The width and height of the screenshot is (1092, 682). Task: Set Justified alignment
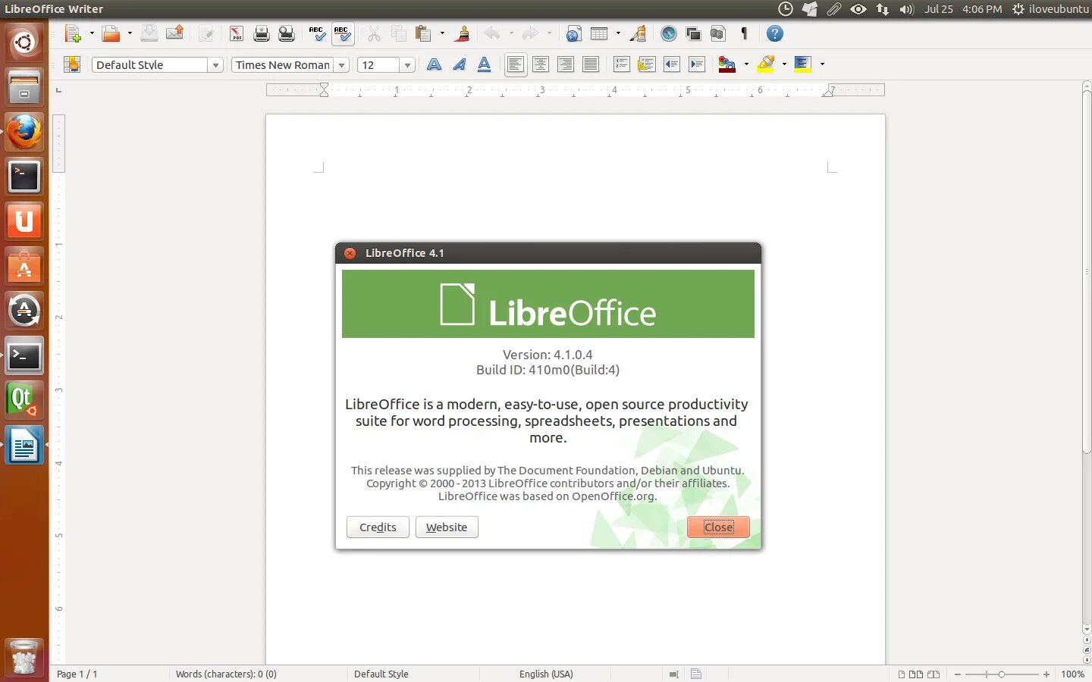(x=591, y=64)
